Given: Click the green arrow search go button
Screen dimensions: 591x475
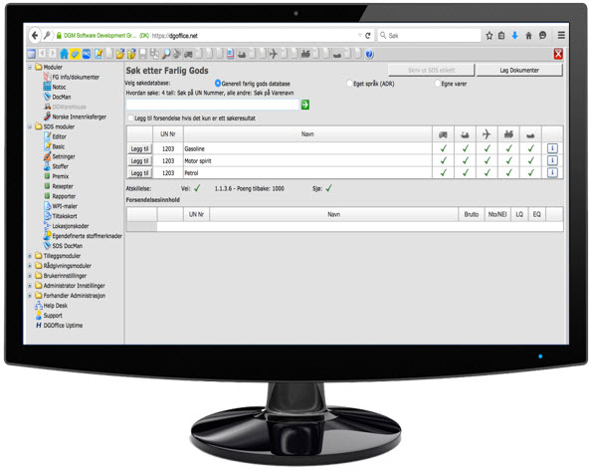Looking at the screenshot, I should [304, 105].
